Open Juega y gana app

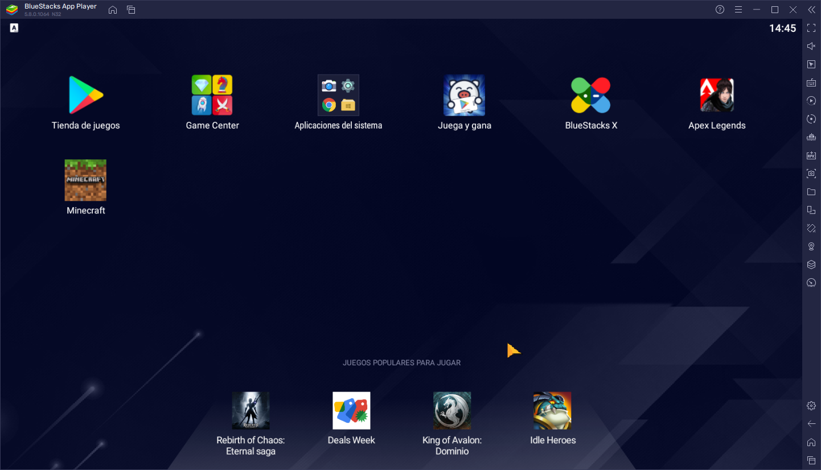tap(464, 96)
